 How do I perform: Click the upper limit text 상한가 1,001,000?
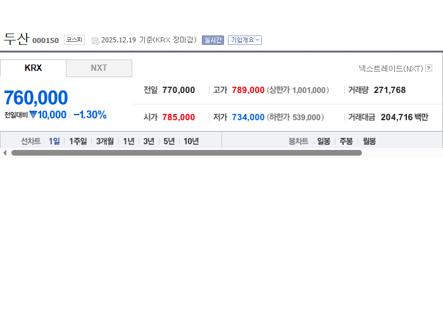(x=298, y=90)
